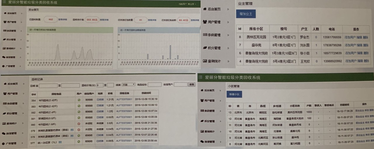The image size is (374, 149).
Task: Open the 当前用户 dropdown in dashboard header
Action: [x=187, y=4]
